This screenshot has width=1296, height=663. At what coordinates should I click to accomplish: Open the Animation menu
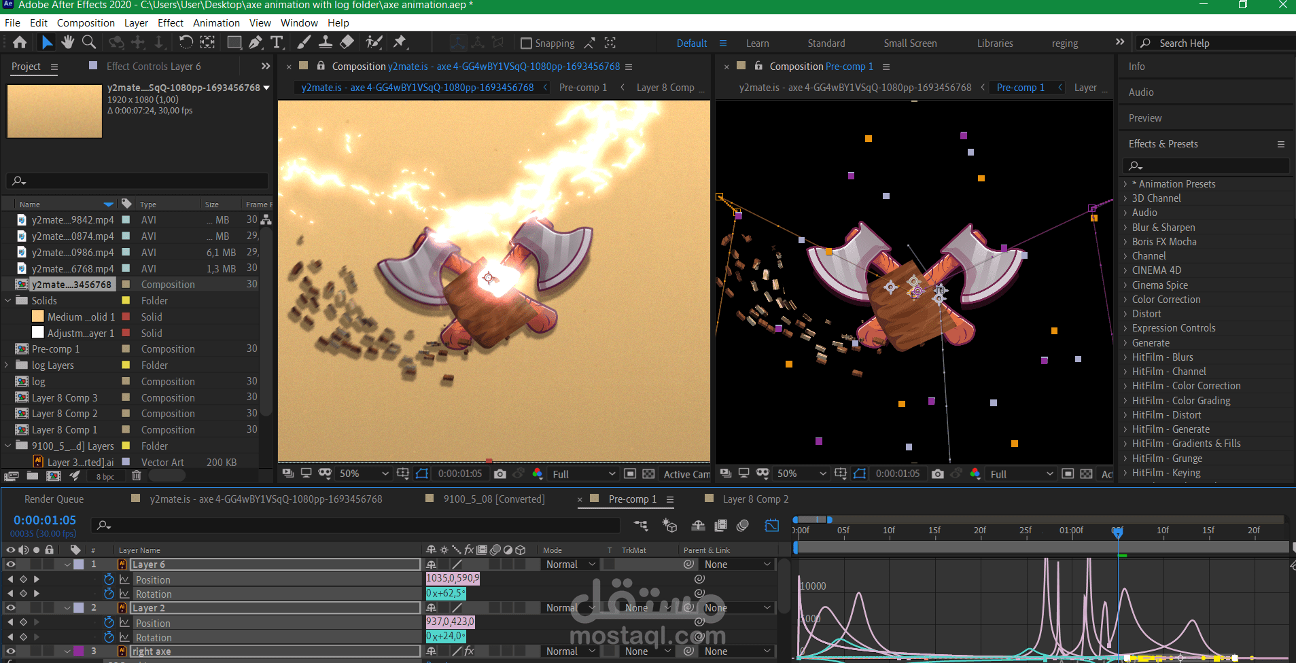[x=216, y=23]
